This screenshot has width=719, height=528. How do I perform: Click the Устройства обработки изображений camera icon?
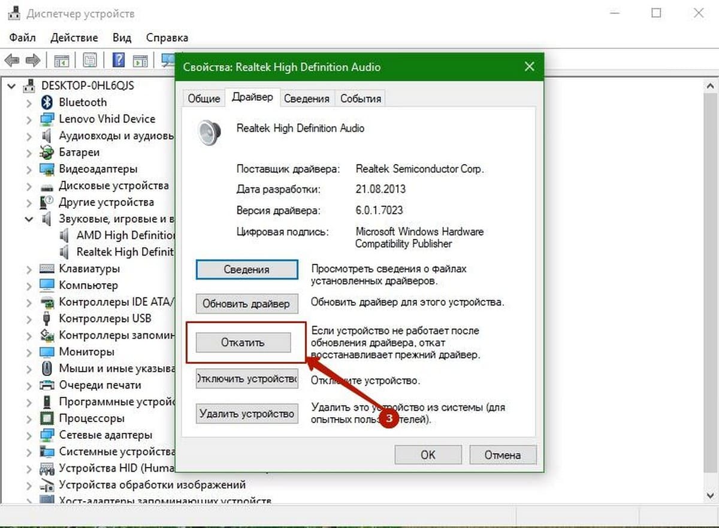(47, 485)
